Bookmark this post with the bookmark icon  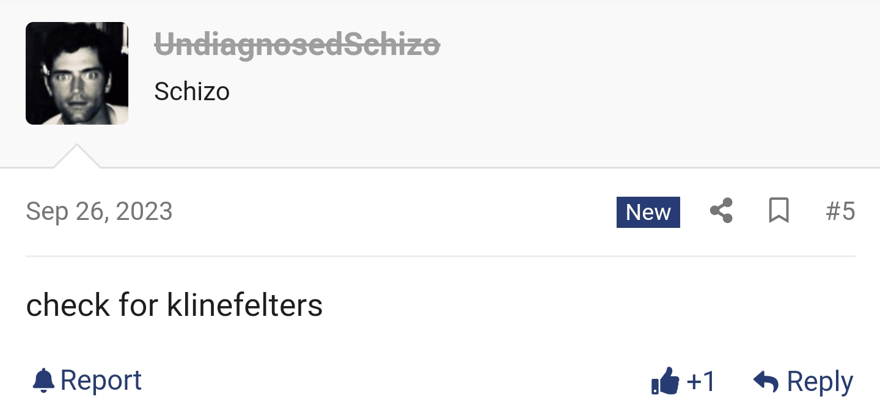(x=779, y=211)
